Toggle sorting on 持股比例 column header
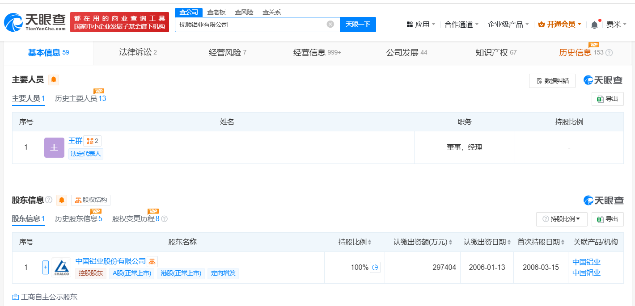 [x=369, y=243]
